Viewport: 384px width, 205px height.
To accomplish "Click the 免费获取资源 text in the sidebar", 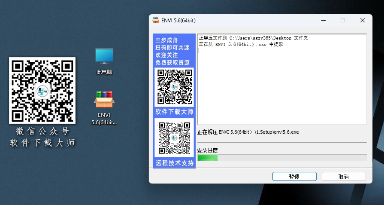I will [172, 62].
